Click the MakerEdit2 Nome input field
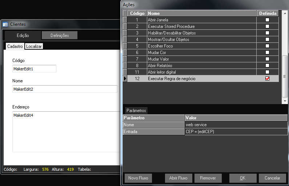The image size is (289, 186). (65, 89)
